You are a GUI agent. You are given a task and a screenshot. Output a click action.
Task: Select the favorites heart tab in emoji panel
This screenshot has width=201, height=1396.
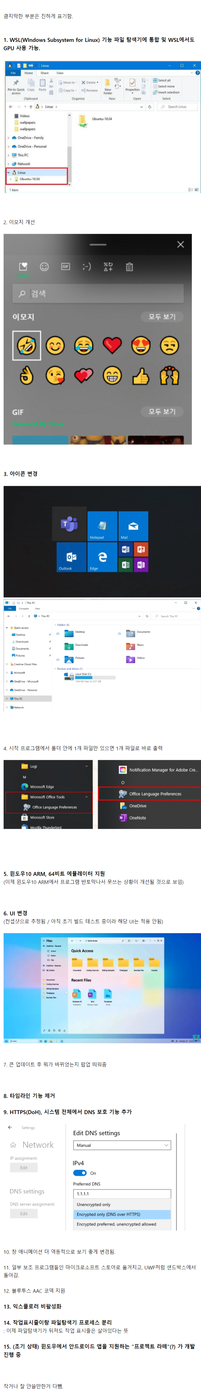pos(23,267)
